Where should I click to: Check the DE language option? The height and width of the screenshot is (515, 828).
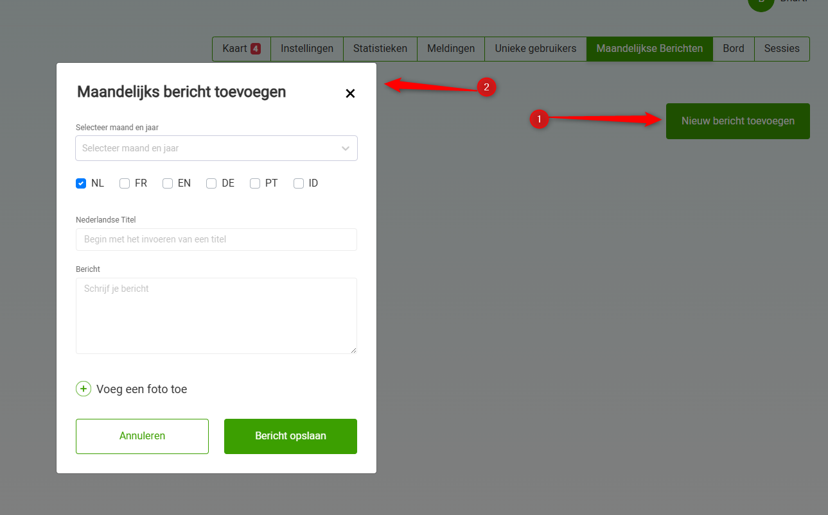tap(211, 183)
